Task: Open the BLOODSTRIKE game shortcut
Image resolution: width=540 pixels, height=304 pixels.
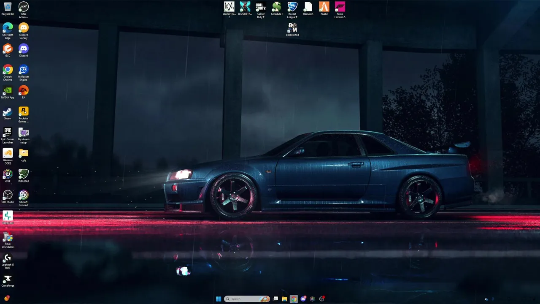Action: (x=245, y=8)
